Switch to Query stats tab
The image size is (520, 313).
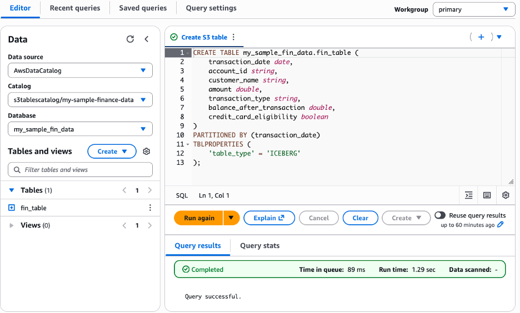click(x=259, y=246)
